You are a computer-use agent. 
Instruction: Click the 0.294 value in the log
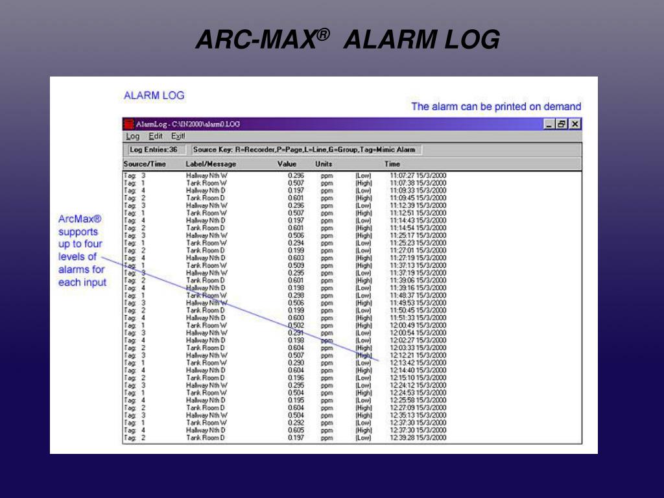[296, 243]
